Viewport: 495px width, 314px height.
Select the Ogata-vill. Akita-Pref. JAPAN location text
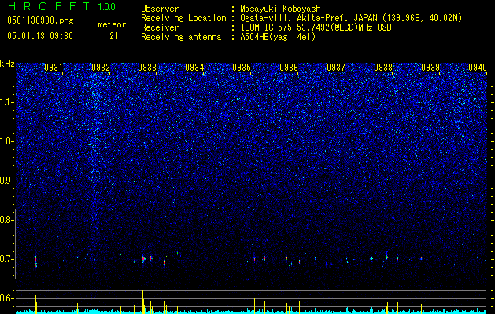pos(351,18)
